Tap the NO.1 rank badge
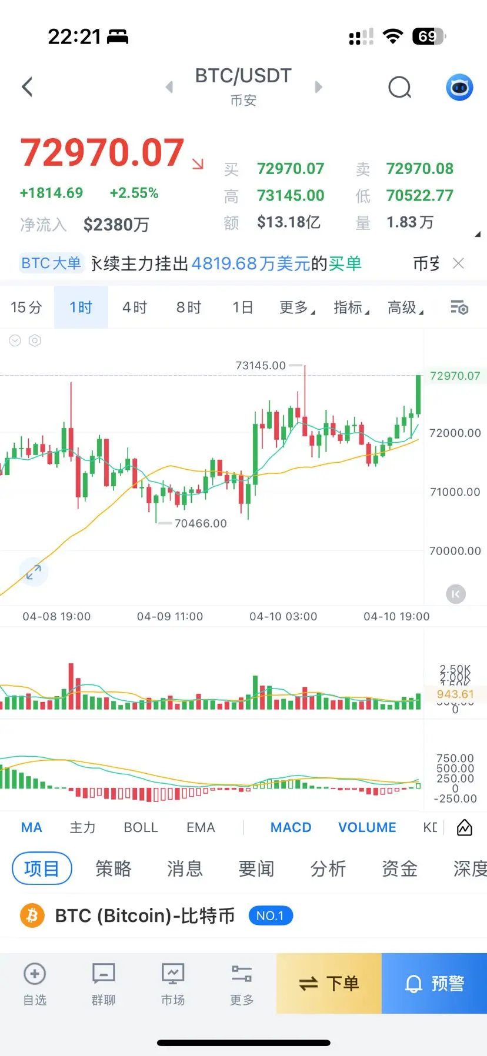 [271, 915]
